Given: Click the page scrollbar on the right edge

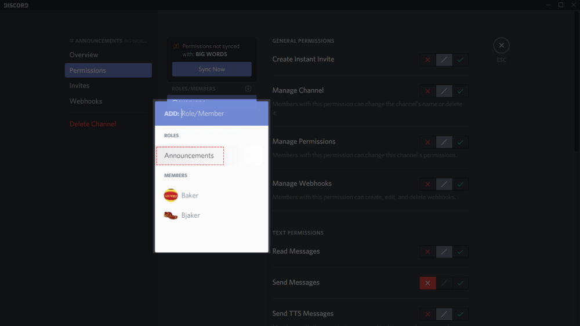Looking at the screenshot, I should point(577,81).
